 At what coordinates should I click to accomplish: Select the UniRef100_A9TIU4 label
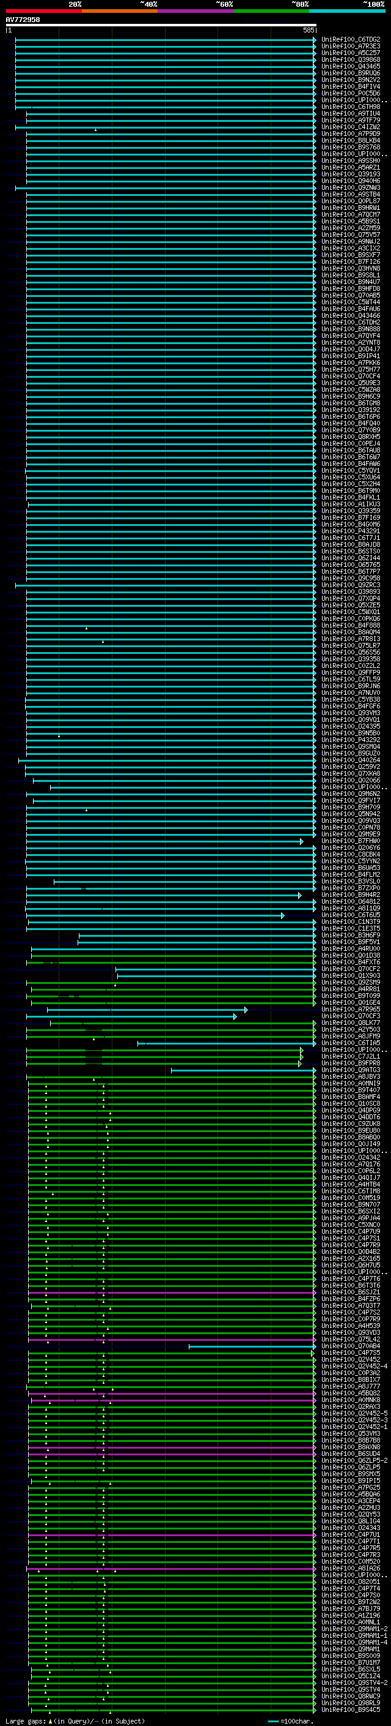coord(350,113)
